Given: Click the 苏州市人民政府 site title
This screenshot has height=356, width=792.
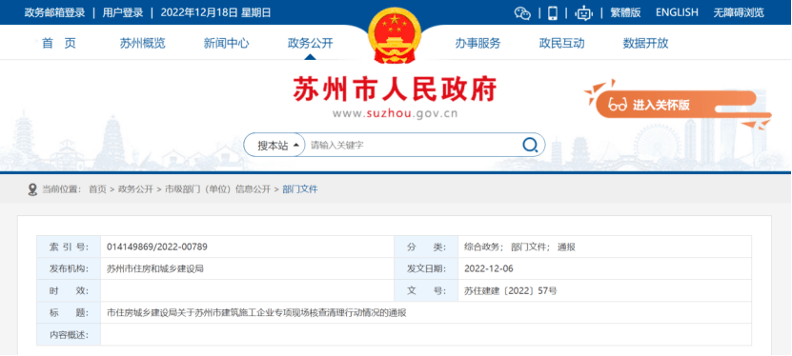Looking at the screenshot, I should click(x=395, y=89).
